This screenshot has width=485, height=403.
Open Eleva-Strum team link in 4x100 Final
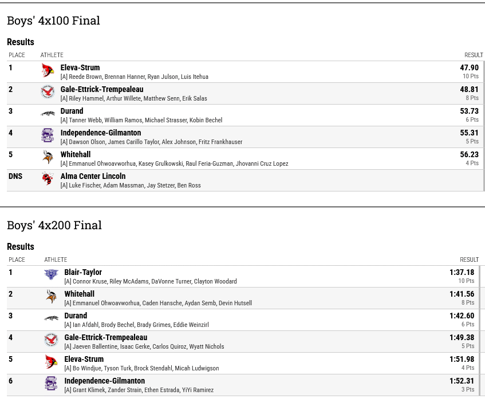click(80, 67)
